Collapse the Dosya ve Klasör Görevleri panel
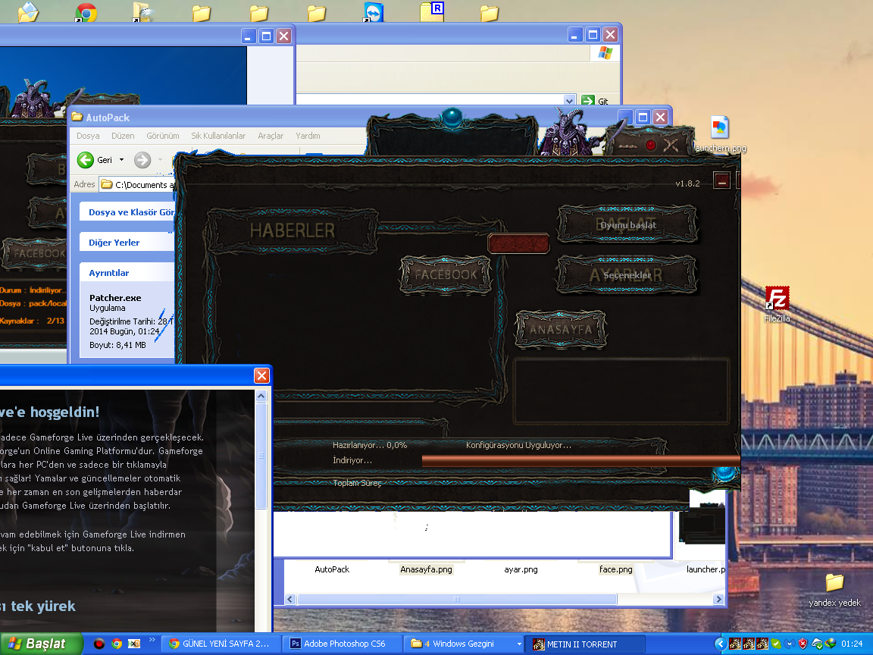This screenshot has height=655, width=873. (127, 212)
